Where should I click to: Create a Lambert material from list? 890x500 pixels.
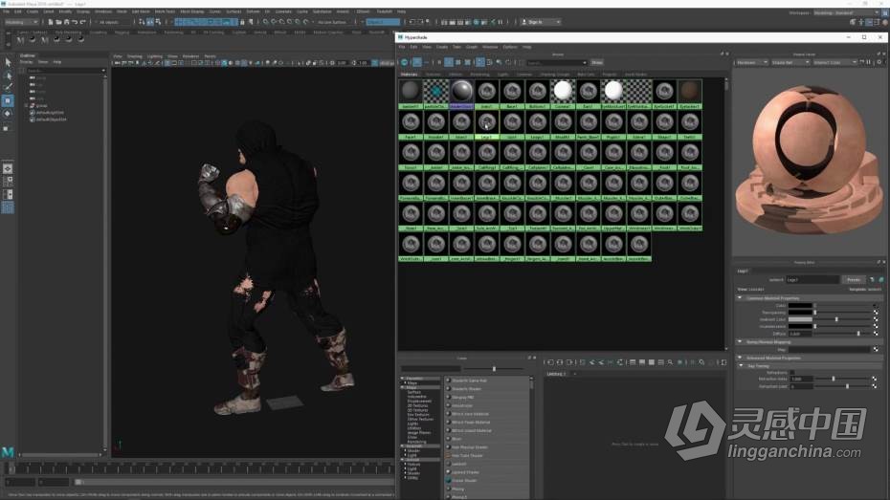pyautogui.click(x=459, y=464)
